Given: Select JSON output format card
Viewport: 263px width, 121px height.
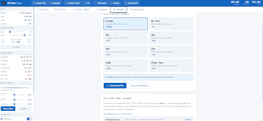Looking at the screenshot, I should point(126,65).
